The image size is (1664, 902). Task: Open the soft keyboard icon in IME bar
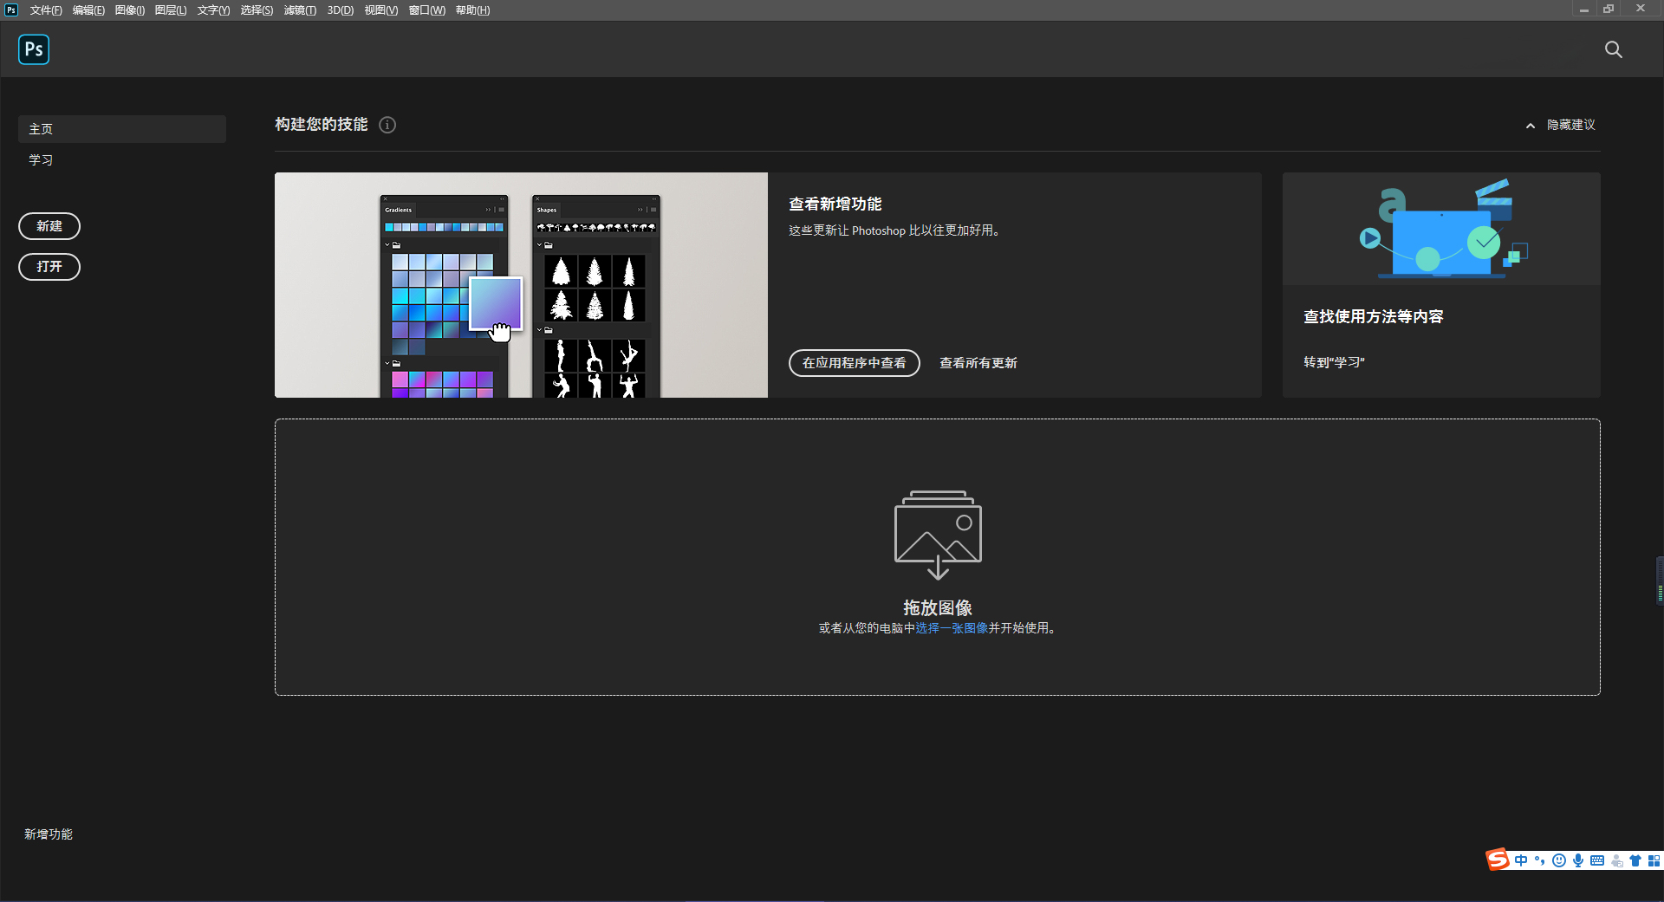pyautogui.click(x=1597, y=860)
